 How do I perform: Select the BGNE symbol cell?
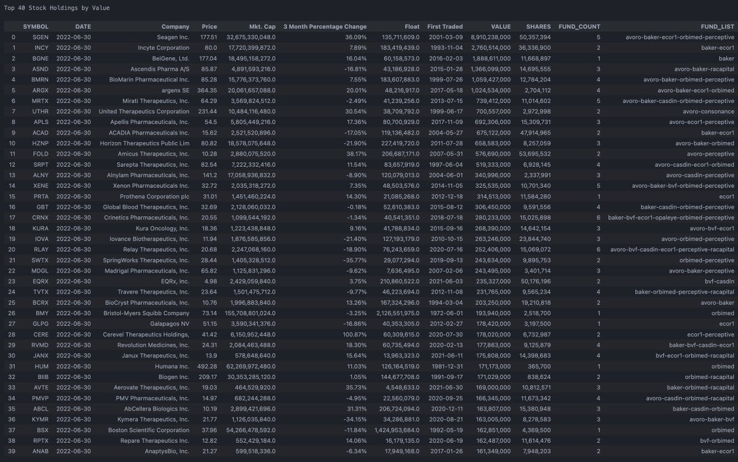[x=39, y=58]
